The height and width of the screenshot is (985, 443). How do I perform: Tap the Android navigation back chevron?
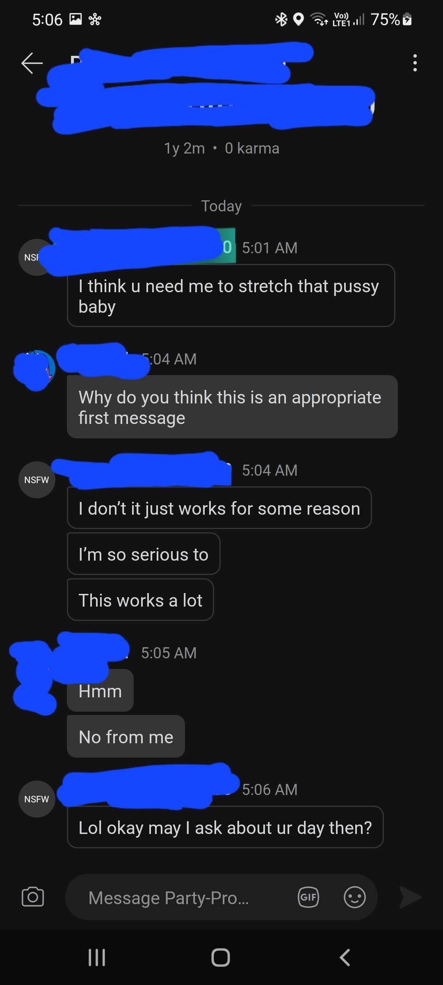click(345, 958)
